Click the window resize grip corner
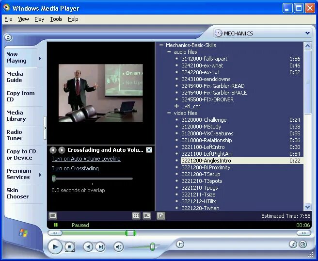Screen dimensions: 318x261 pos(311,255)
